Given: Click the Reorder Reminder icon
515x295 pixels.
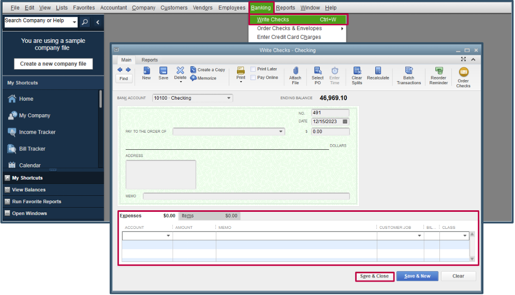Looking at the screenshot, I should click(439, 70).
